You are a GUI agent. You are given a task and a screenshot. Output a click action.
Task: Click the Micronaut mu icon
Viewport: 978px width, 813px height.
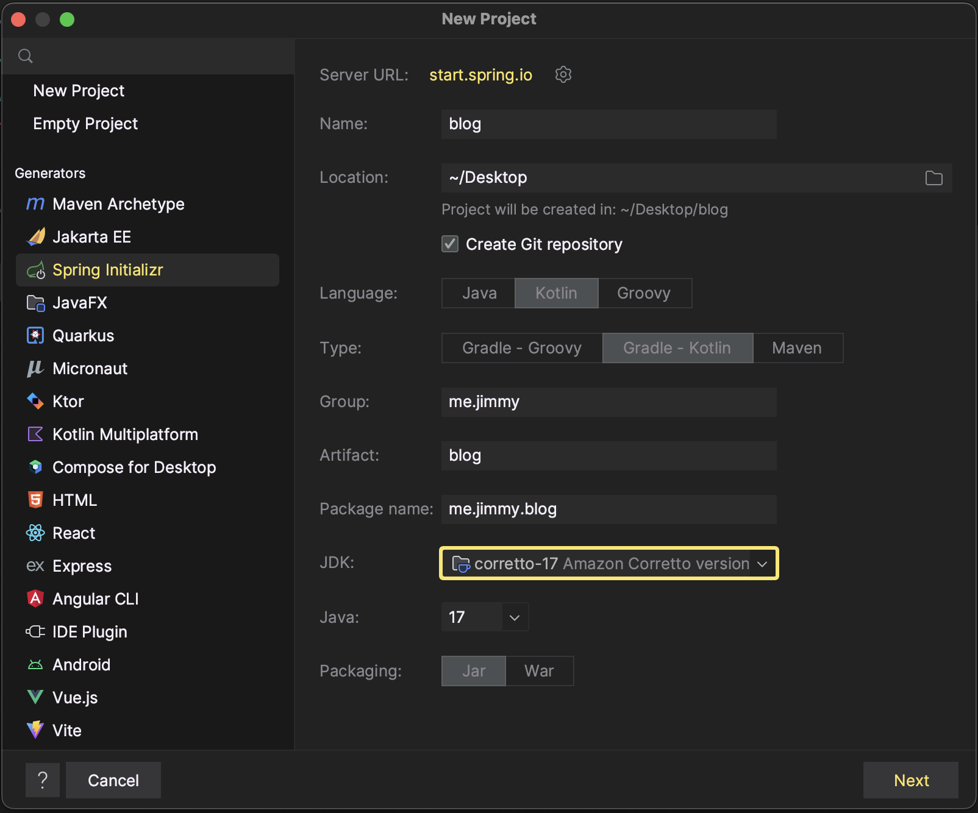coord(35,369)
